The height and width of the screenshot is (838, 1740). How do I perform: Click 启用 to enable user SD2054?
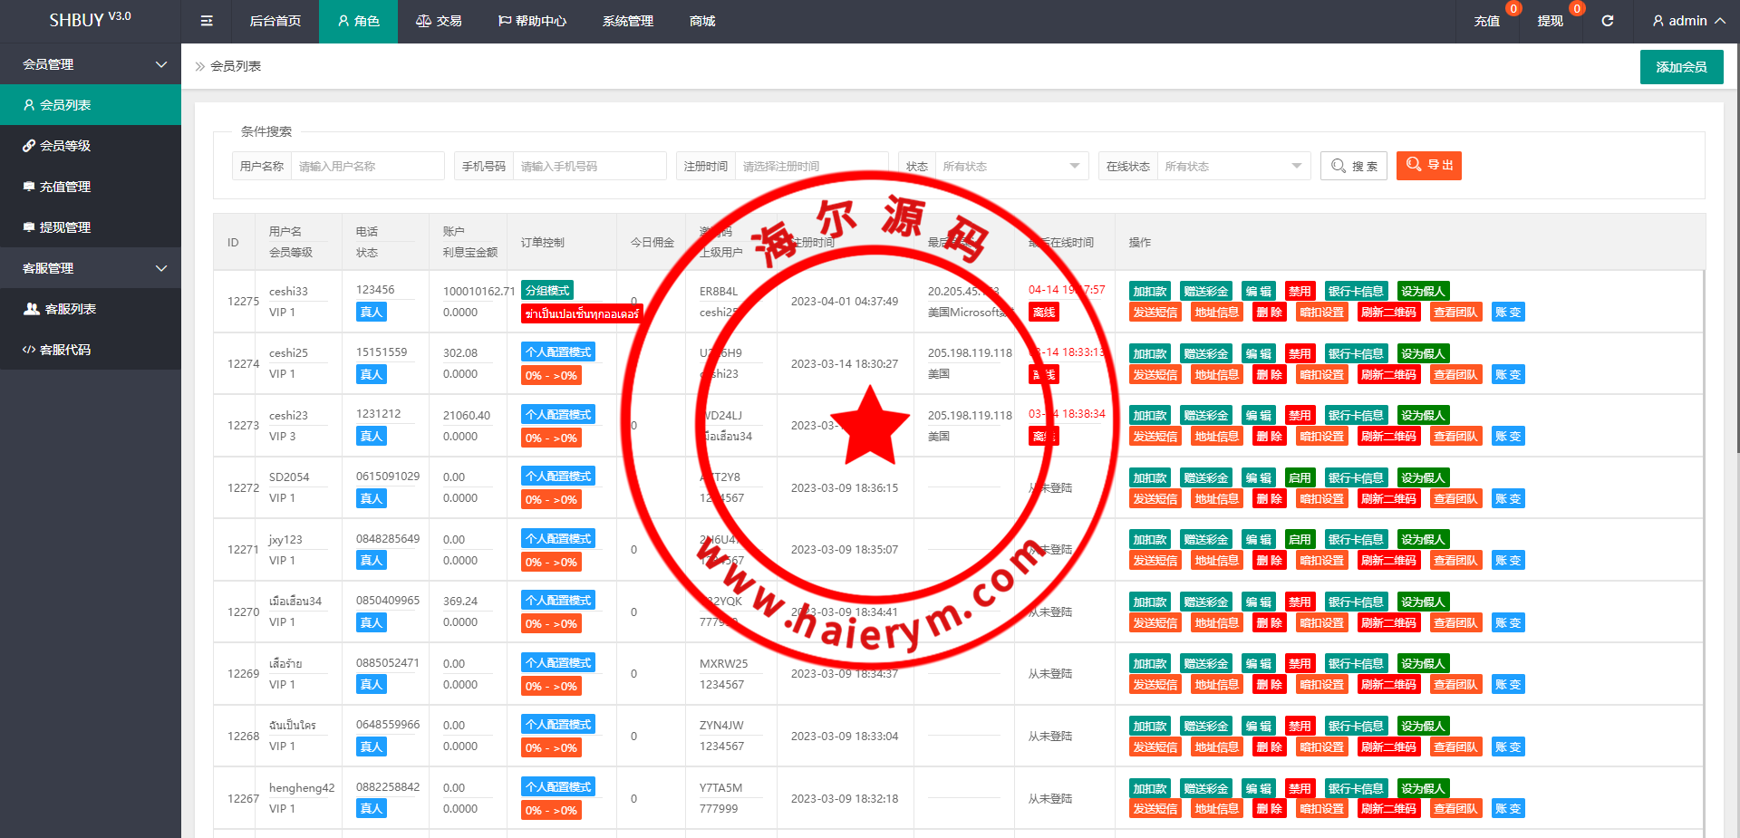1300,477
